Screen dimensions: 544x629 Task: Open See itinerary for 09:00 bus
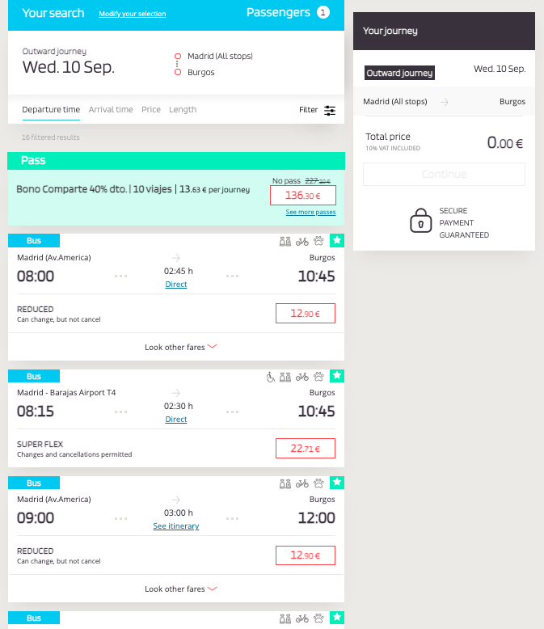175,526
